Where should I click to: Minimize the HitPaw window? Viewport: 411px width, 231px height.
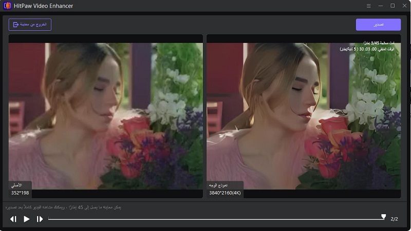pyautogui.click(x=381, y=6)
